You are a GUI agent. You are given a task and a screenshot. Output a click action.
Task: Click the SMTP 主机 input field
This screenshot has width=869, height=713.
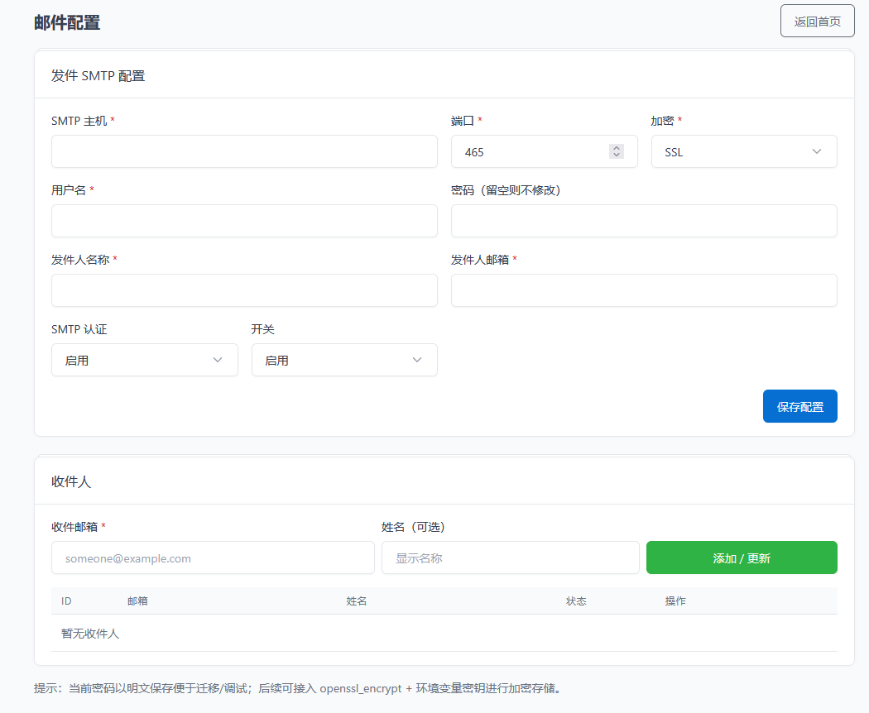click(x=244, y=151)
